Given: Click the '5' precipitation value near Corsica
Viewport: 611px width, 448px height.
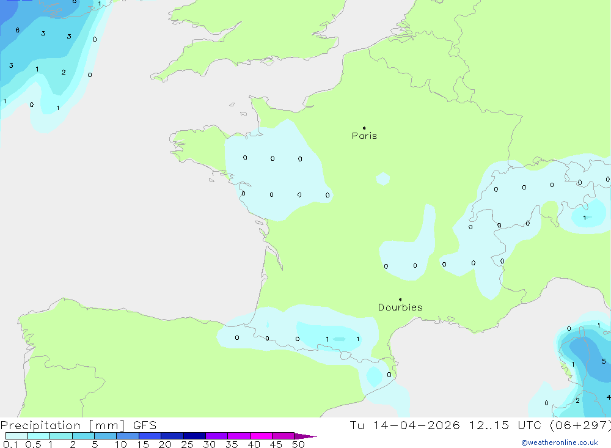Looking at the screenshot, I should point(604,361).
